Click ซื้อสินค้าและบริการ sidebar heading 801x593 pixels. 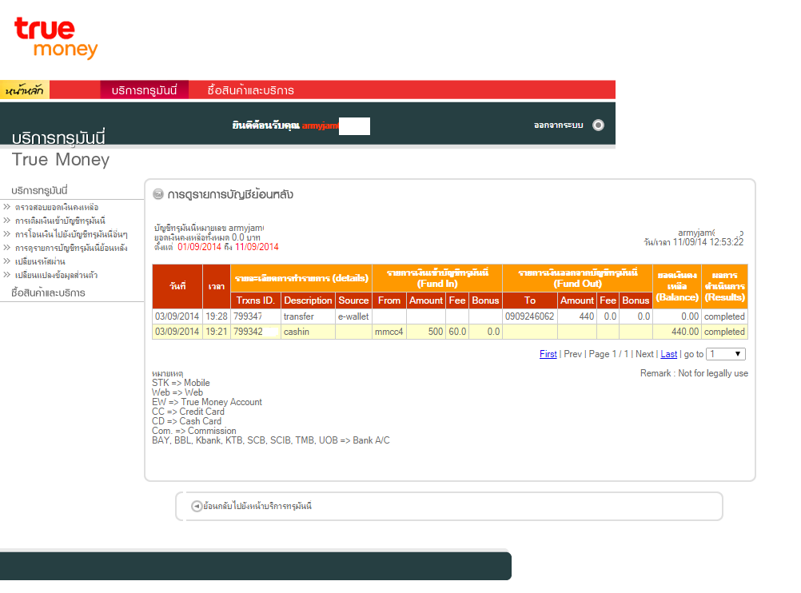[48, 293]
